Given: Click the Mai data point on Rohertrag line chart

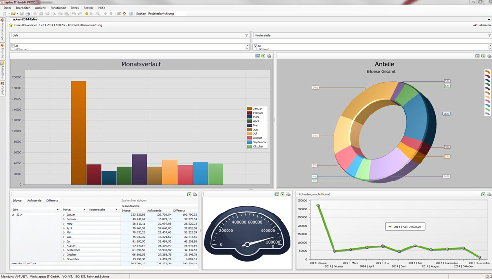Looking at the screenshot, I should click(383, 246).
